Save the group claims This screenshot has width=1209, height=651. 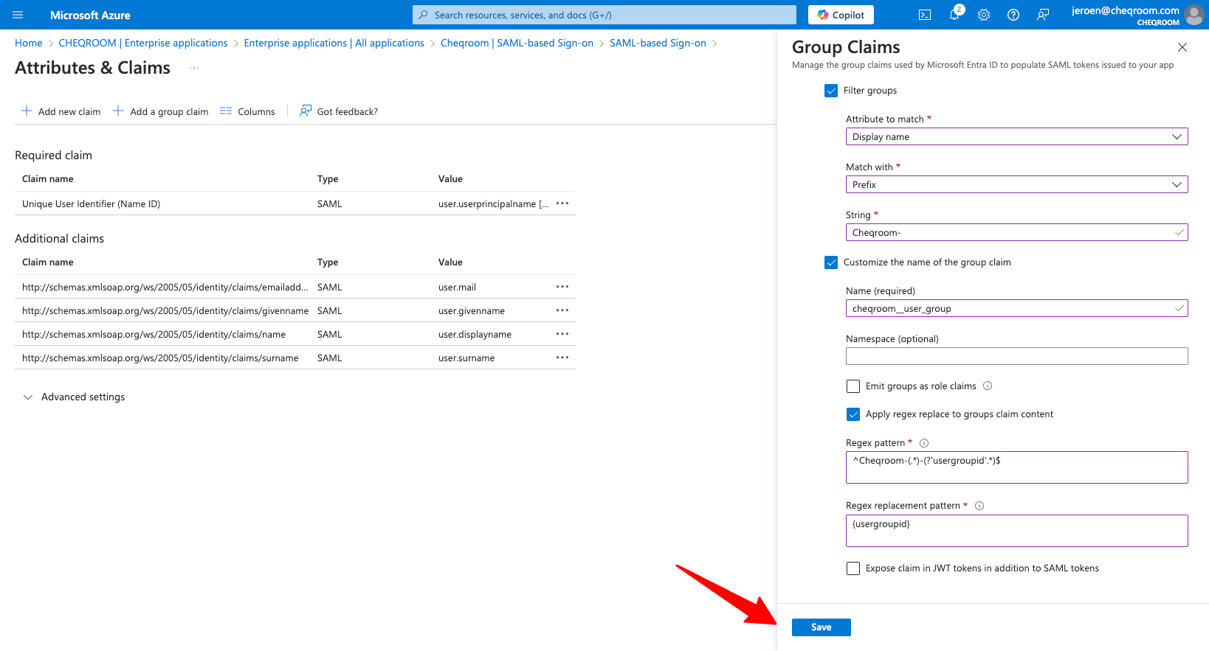click(821, 627)
